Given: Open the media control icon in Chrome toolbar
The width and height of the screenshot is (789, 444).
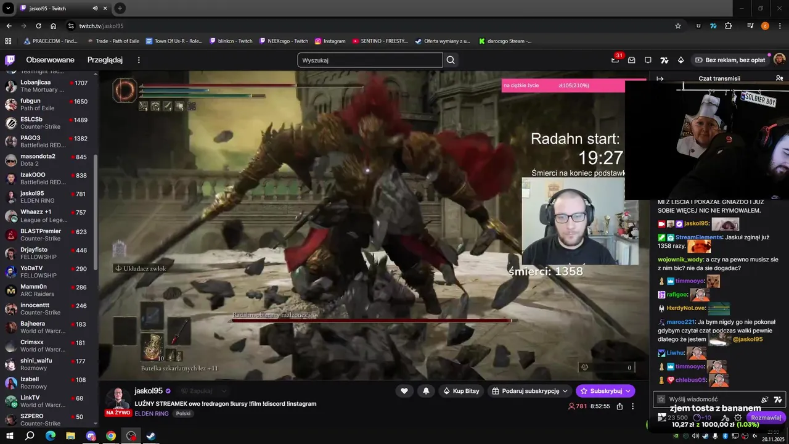Looking at the screenshot, I should click(x=750, y=26).
